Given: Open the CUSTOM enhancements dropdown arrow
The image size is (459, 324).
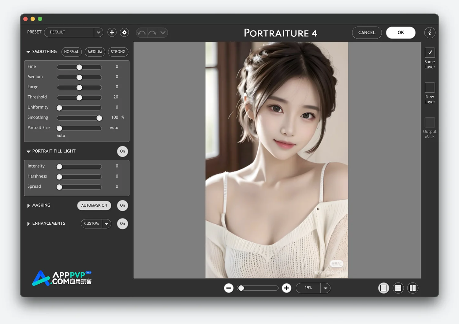Looking at the screenshot, I should coord(106,224).
